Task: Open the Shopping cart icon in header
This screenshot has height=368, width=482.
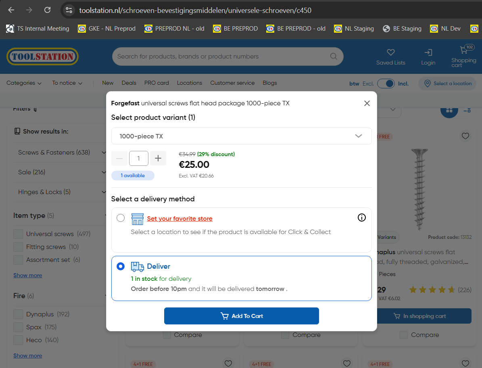Action: (x=463, y=50)
